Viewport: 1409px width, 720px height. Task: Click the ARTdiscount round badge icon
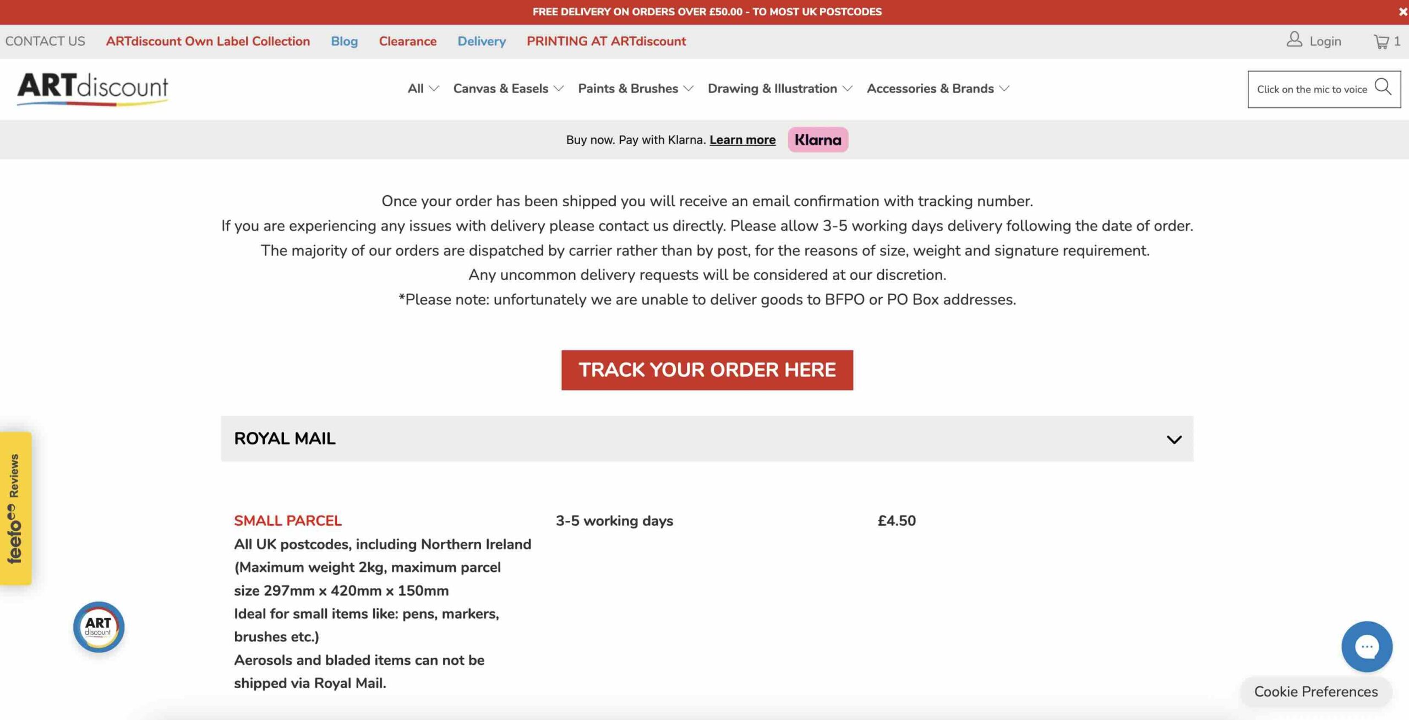99,626
